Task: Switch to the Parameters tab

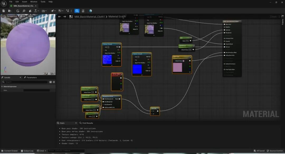Action: pos(30,78)
